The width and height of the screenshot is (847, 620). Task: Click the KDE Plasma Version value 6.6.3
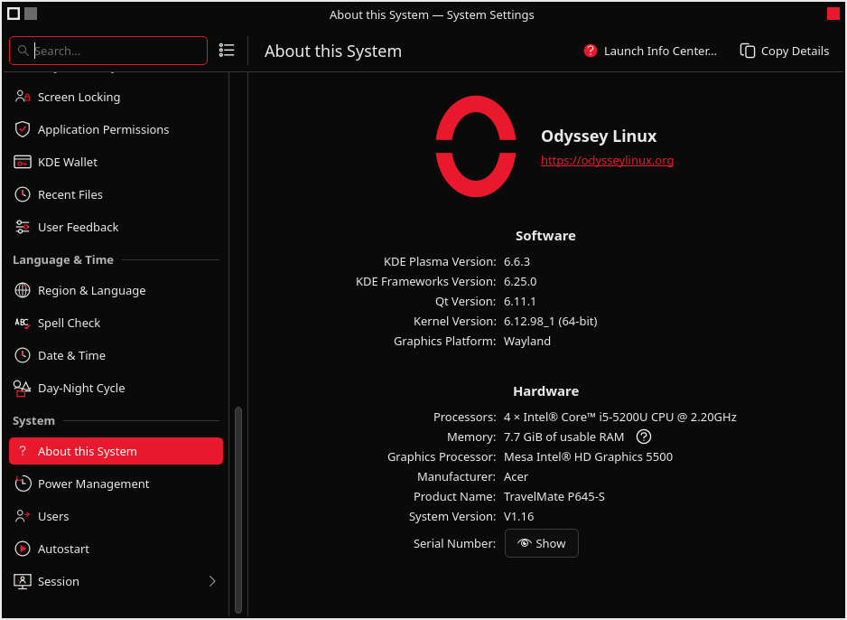point(517,261)
